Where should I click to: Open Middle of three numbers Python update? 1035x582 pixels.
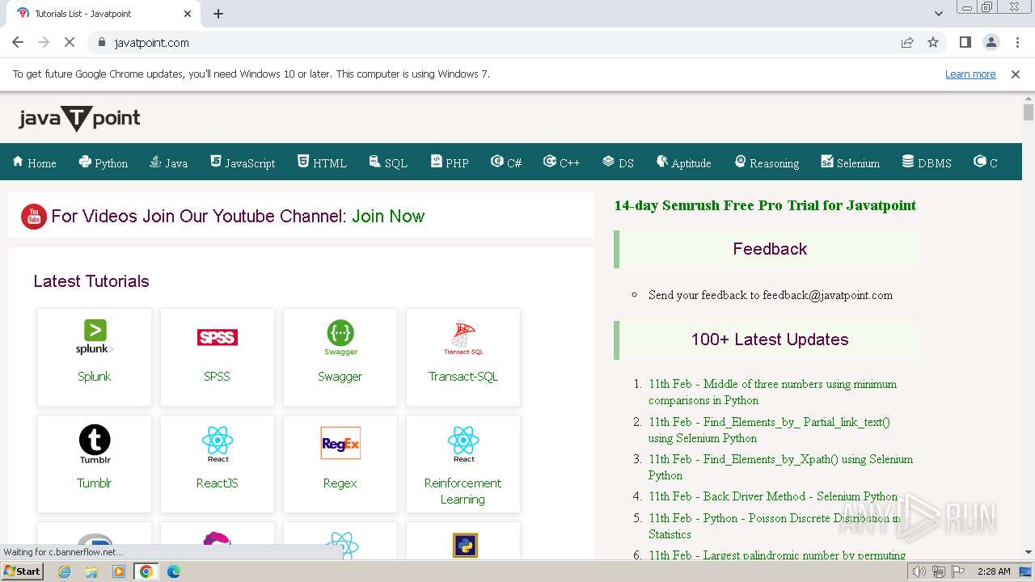pos(772,392)
